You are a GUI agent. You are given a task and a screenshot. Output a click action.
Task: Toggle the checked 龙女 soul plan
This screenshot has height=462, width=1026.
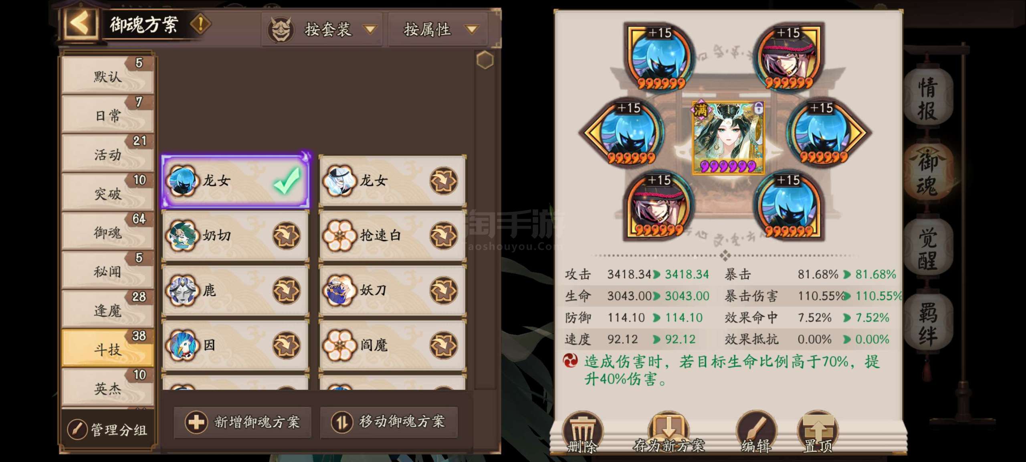[x=236, y=180]
